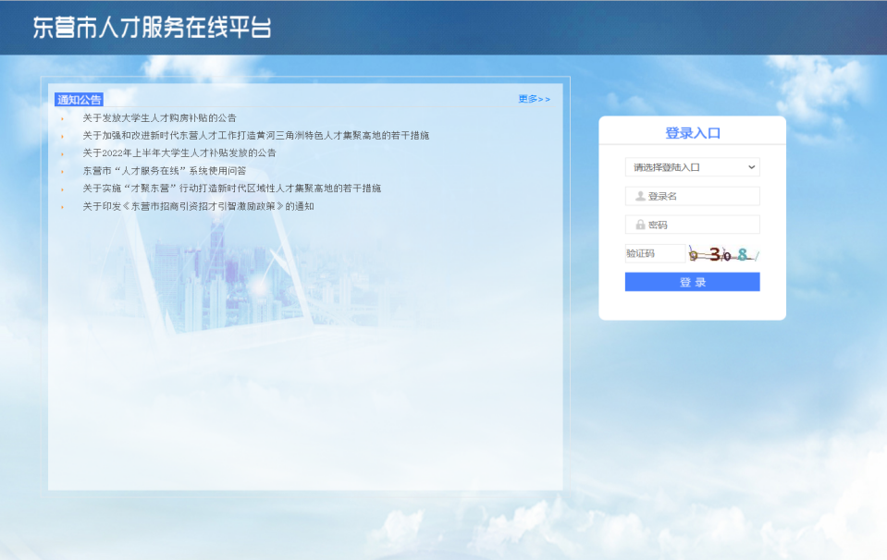
Task: Focus the 验证码 input field
Action: coord(655,253)
